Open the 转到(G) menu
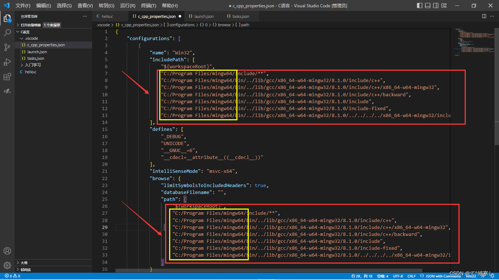499x280 pixels. pos(106,5)
